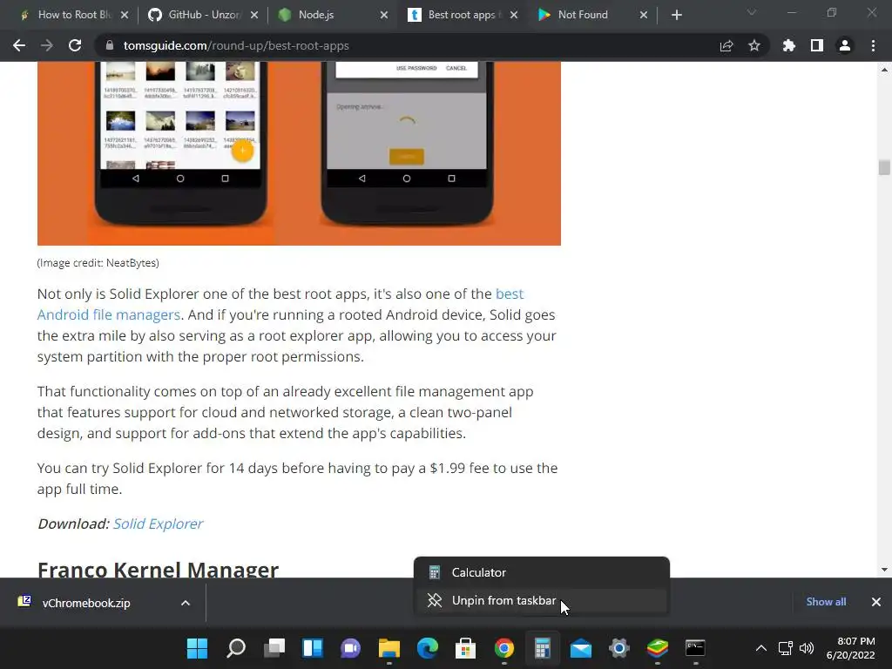Close the GitHub - Unzor tab
The width and height of the screenshot is (892, 669).
coord(254,15)
